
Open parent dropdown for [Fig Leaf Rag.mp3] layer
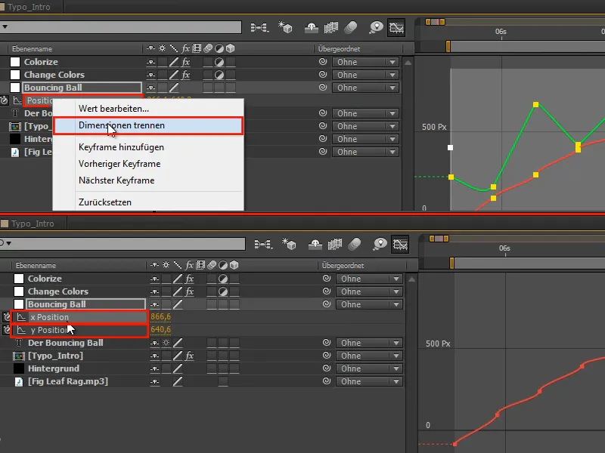point(369,381)
